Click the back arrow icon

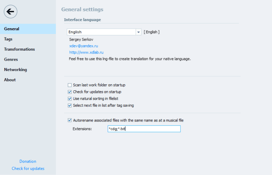[11, 12]
